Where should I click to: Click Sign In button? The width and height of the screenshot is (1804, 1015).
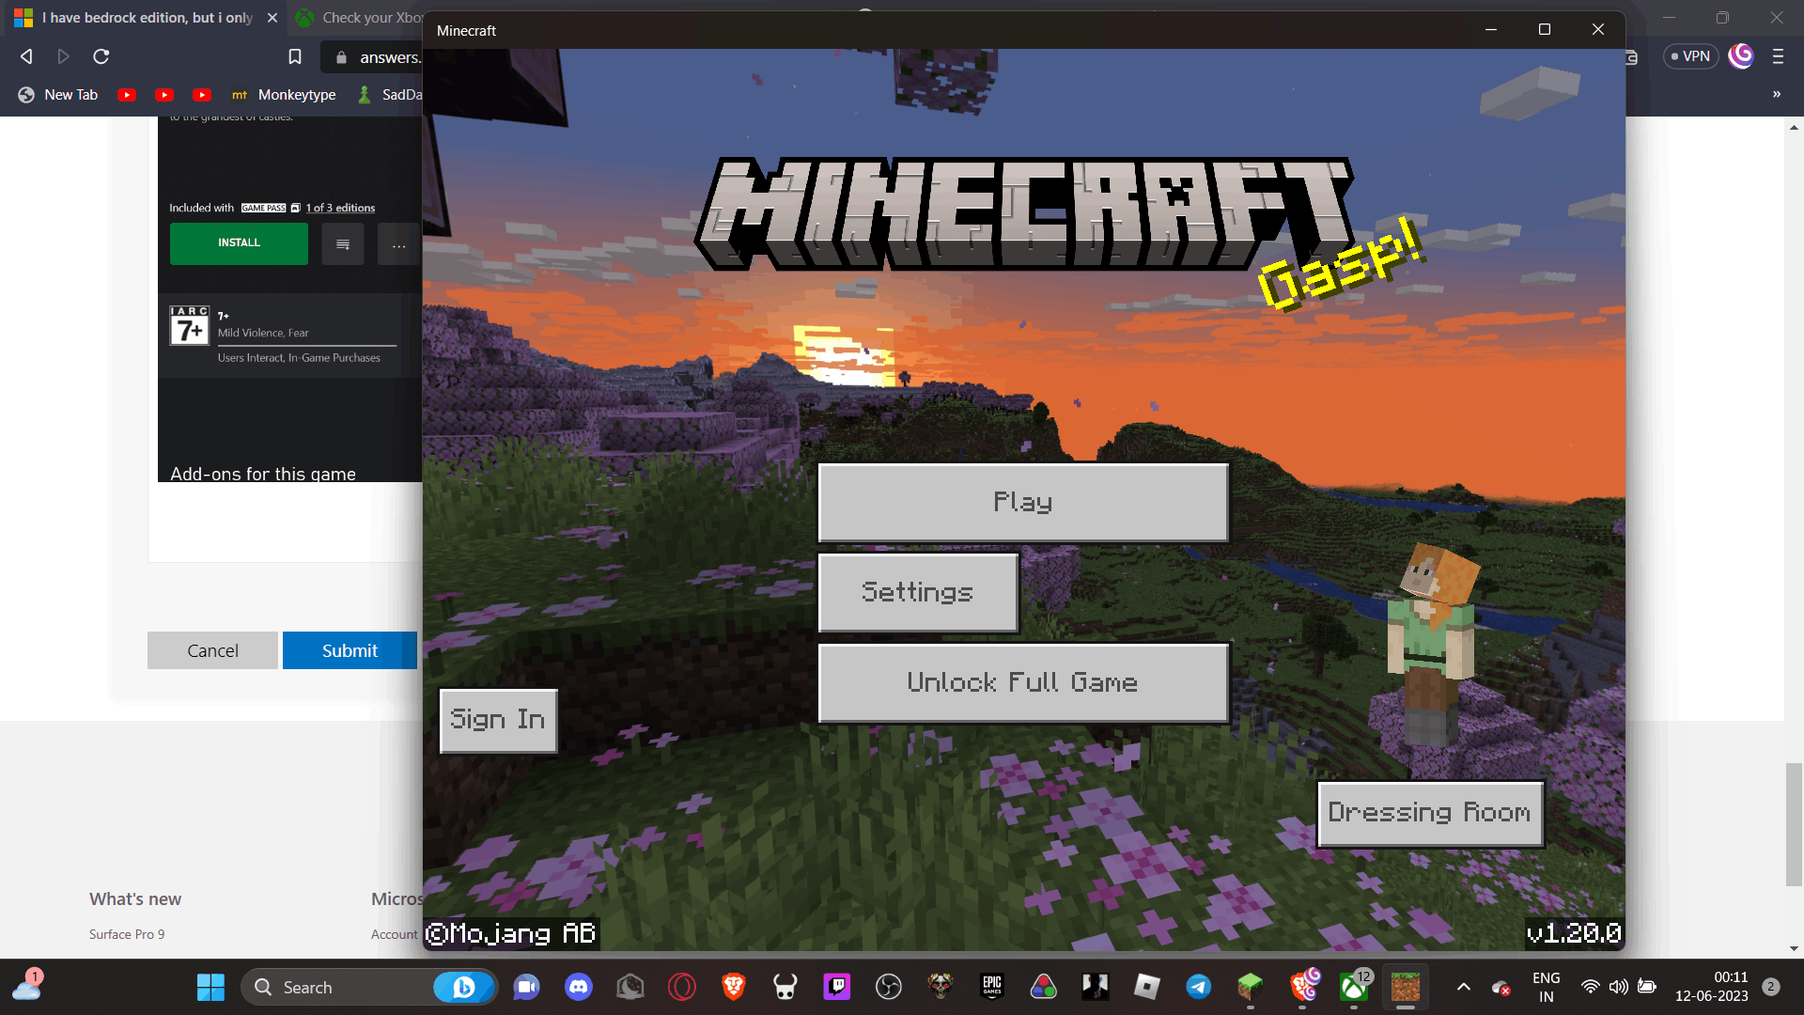tap(498, 719)
